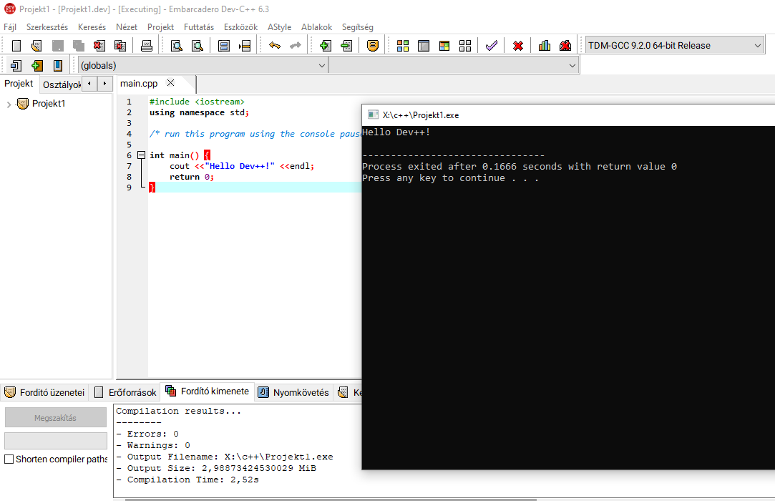Open the Nézet menu
775x501 pixels.
pos(127,27)
